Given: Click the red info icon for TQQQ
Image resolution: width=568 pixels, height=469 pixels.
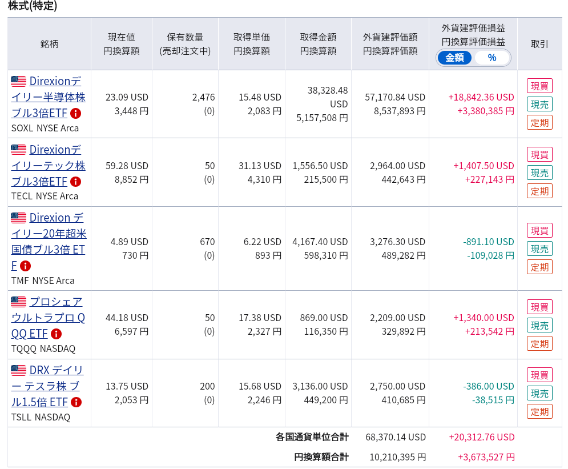Looking at the screenshot, I should 56,334.
